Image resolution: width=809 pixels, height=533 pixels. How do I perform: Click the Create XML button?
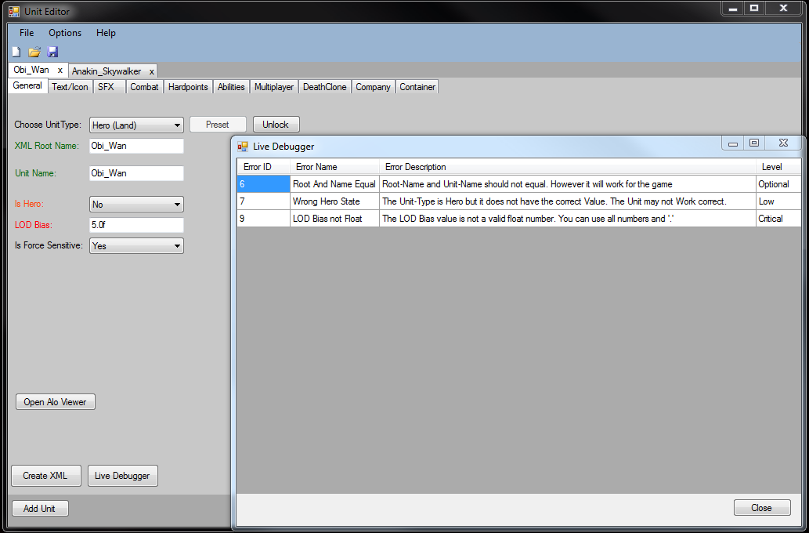(46, 476)
